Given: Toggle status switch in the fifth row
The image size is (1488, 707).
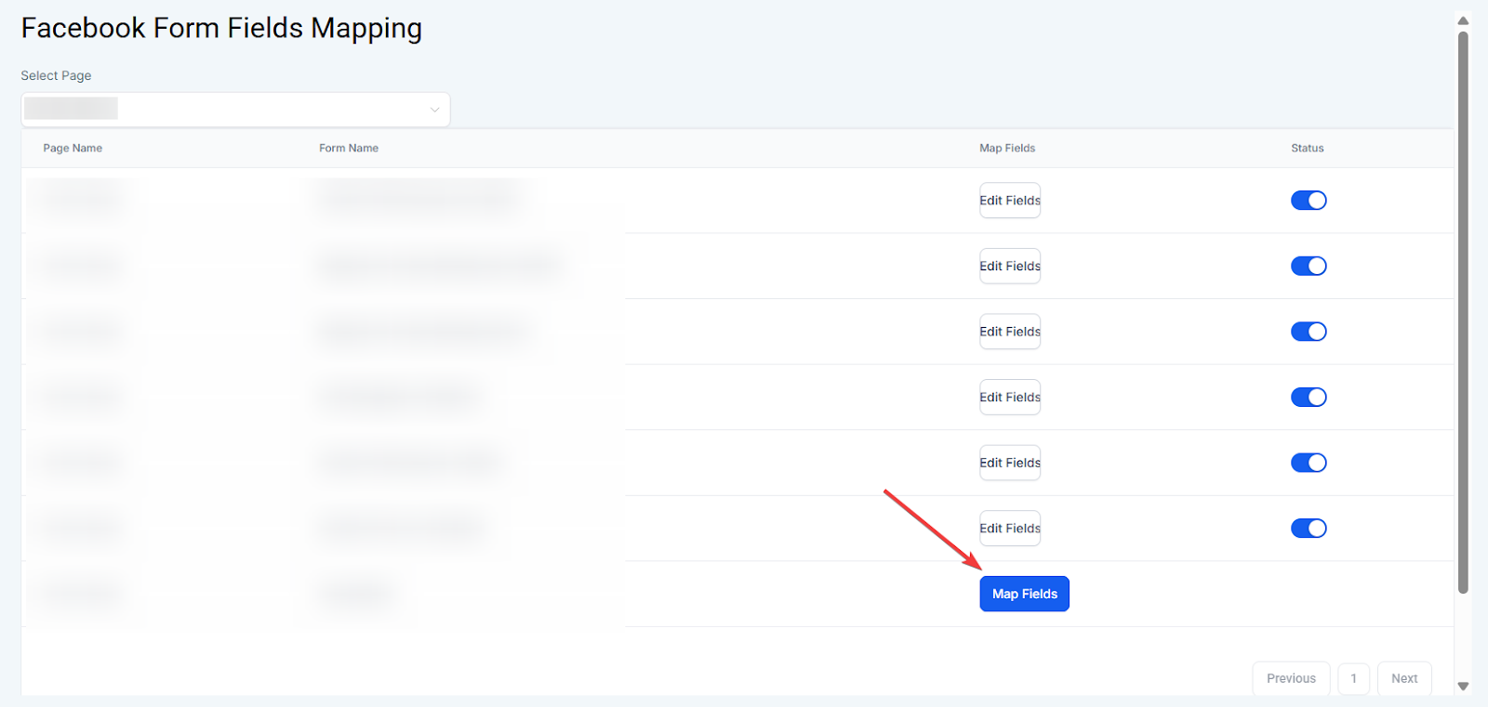Looking at the screenshot, I should [x=1308, y=463].
